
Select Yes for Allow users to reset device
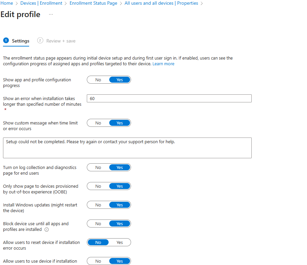[x=120, y=242]
